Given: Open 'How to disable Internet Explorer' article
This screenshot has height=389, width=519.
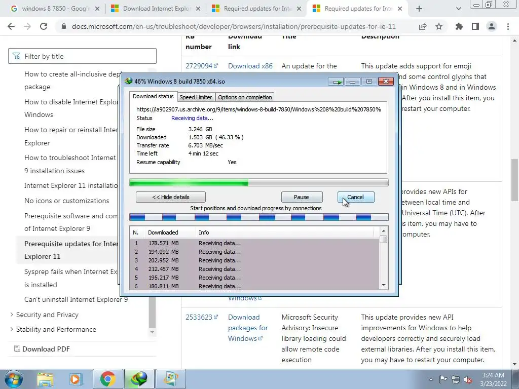Looking at the screenshot, I should (x=70, y=108).
